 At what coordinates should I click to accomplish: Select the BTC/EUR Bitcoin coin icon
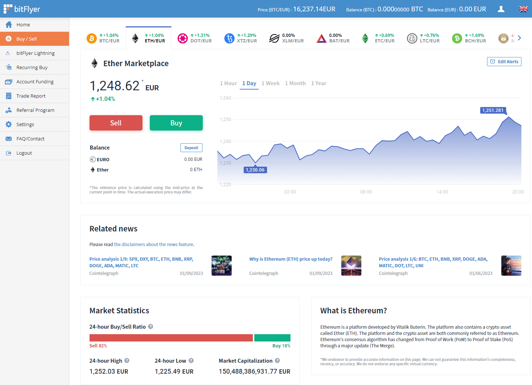(x=91, y=38)
